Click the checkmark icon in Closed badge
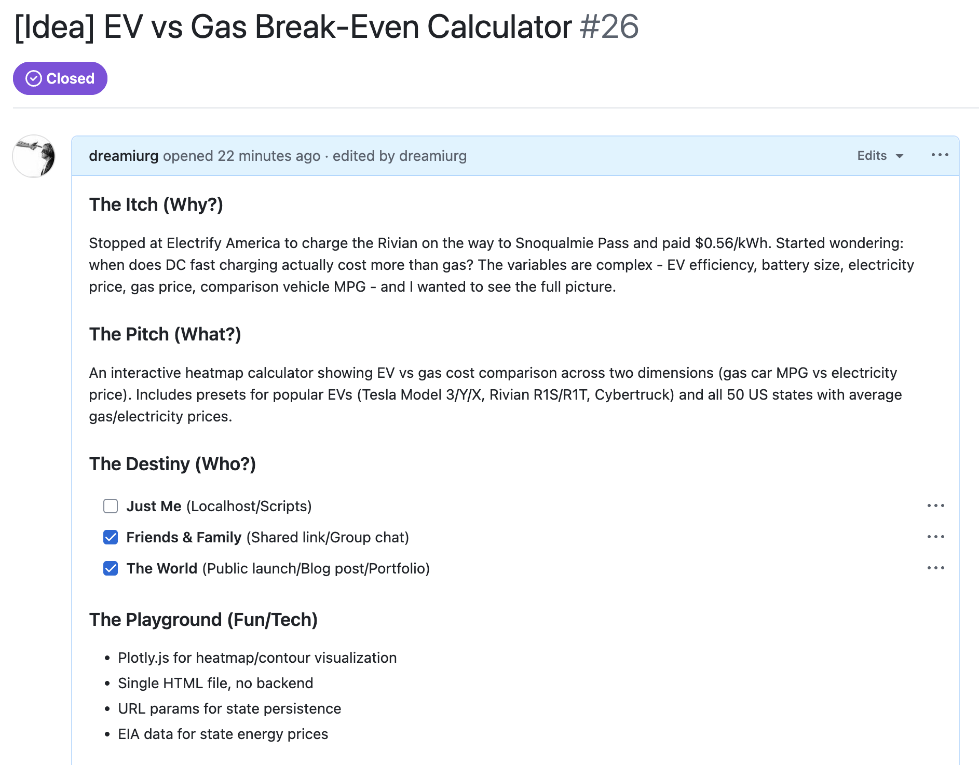 pyautogui.click(x=33, y=78)
